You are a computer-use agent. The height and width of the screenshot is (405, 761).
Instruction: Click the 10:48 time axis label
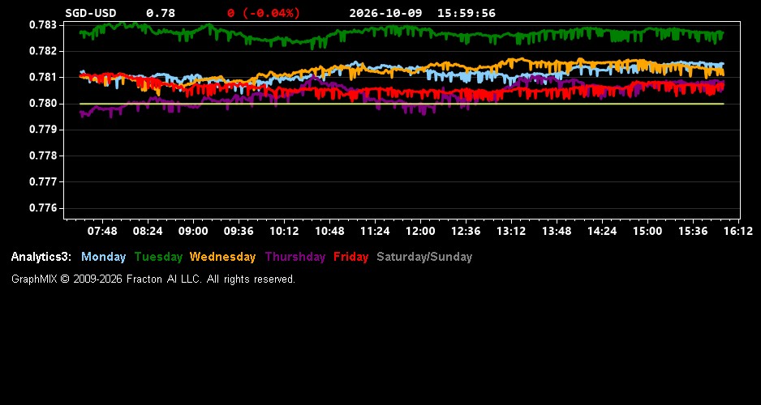tap(329, 231)
